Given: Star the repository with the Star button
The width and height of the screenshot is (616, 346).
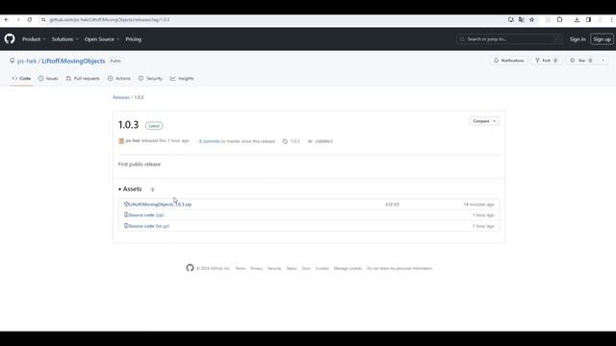Looking at the screenshot, I should 582,61.
